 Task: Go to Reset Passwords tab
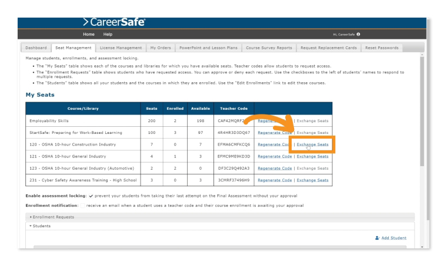click(382, 48)
